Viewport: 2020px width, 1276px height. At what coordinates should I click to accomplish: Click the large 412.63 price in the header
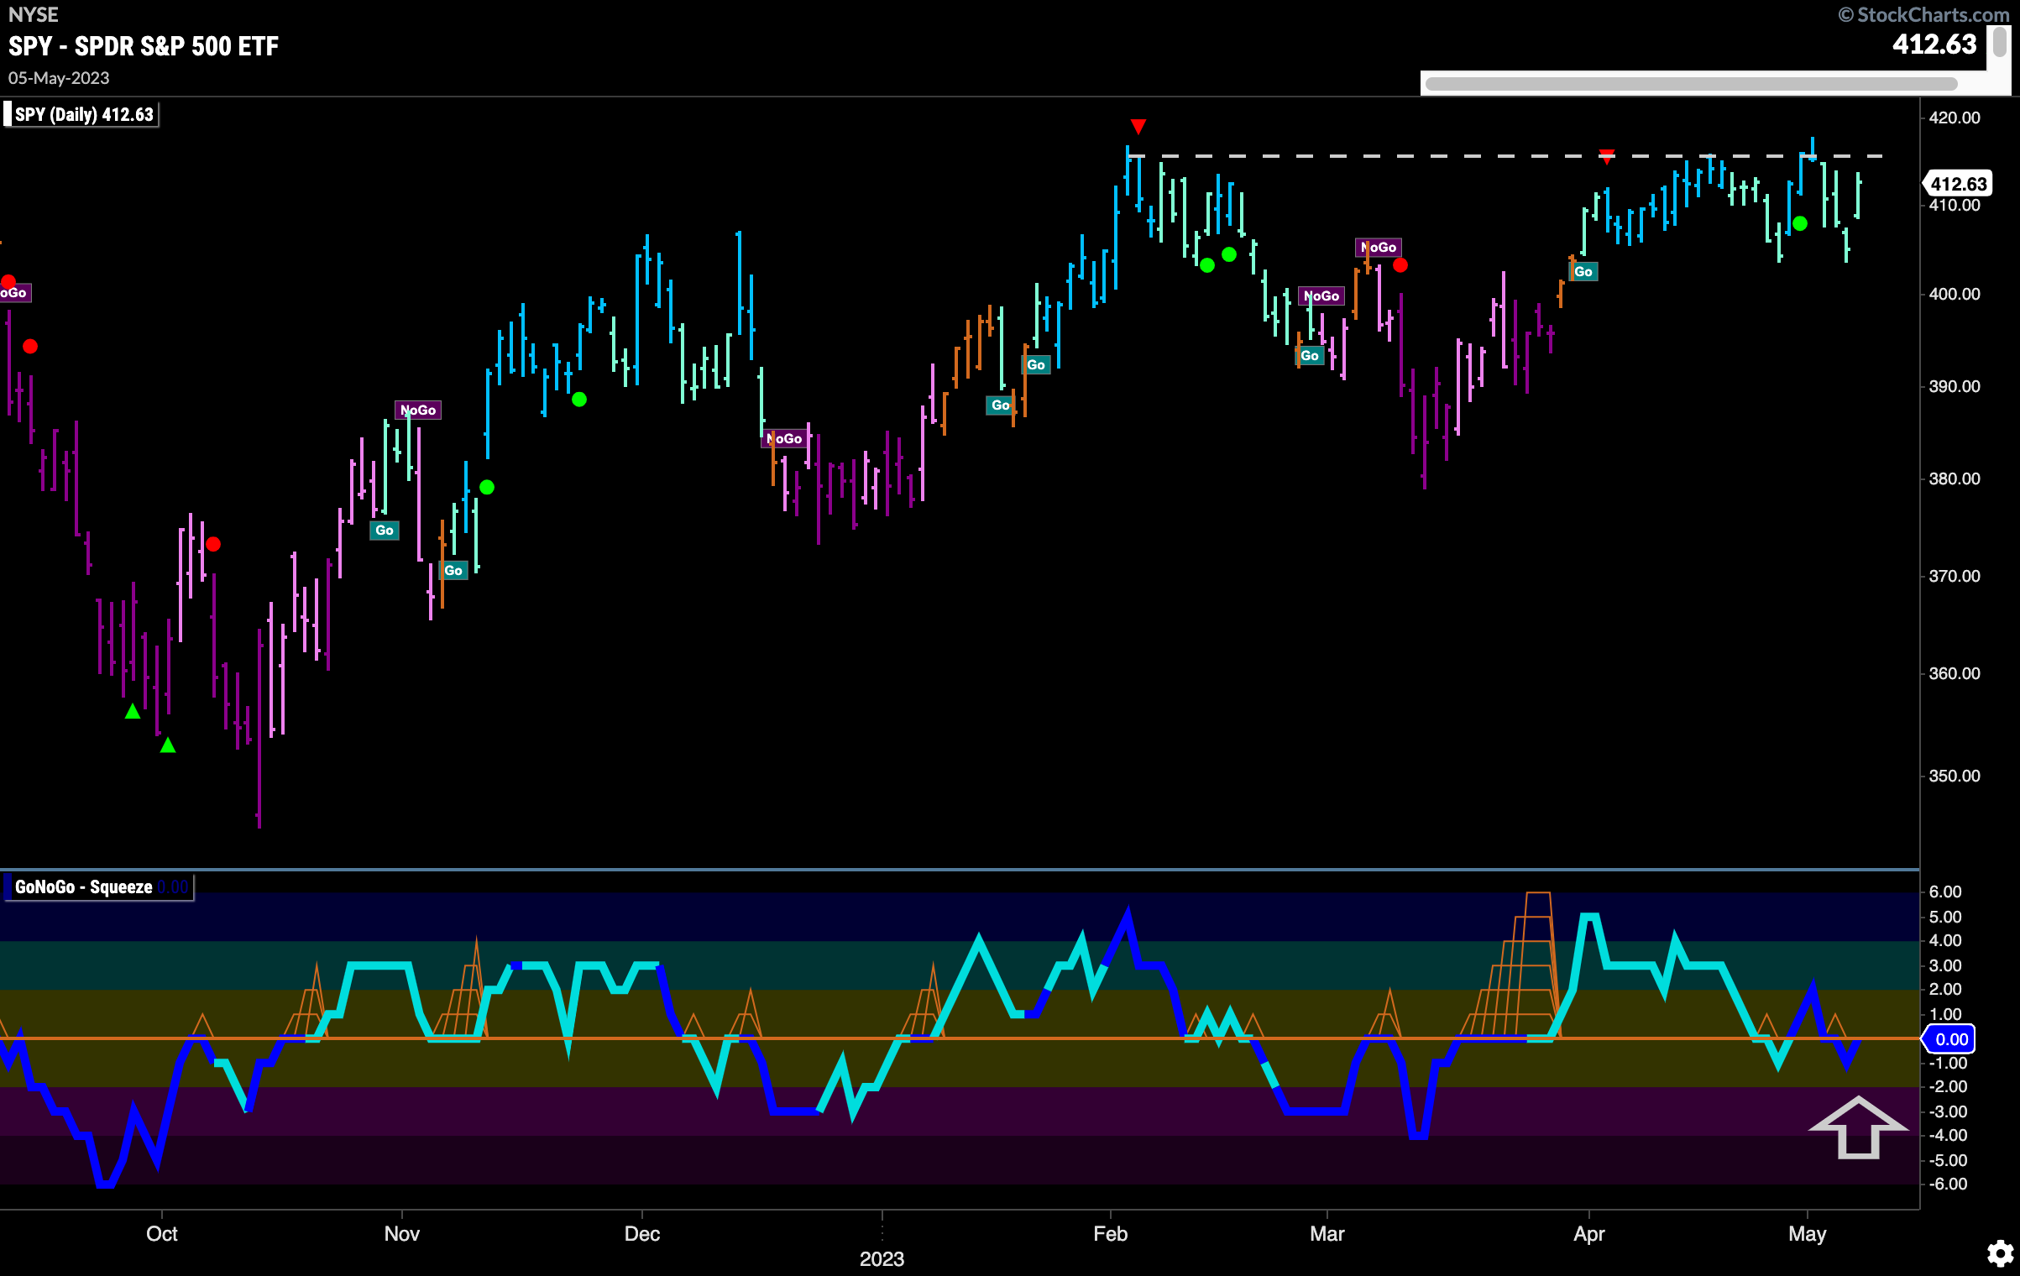point(1934,44)
